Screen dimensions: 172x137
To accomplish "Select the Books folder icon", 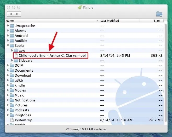I will coord(12,46).
